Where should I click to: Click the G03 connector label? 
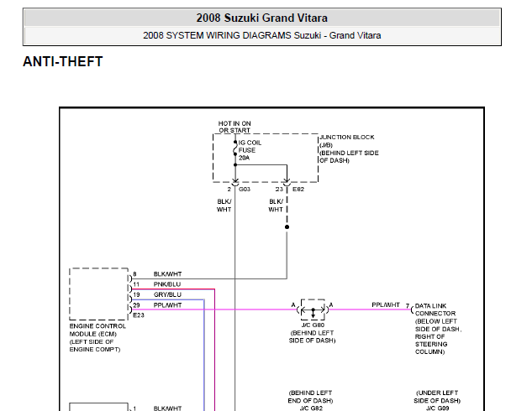pyautogui.click(x=245, y=190)
